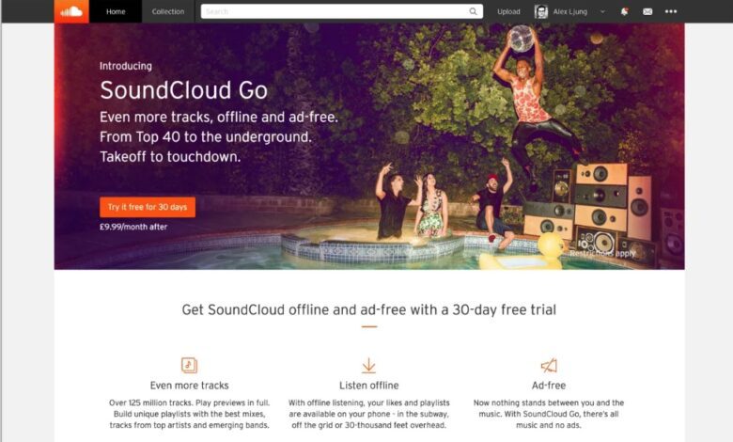Open the Alex Ljung username menu
Image resolution: width=733 pixels, height=442 pixels.
tap(570, 11)
